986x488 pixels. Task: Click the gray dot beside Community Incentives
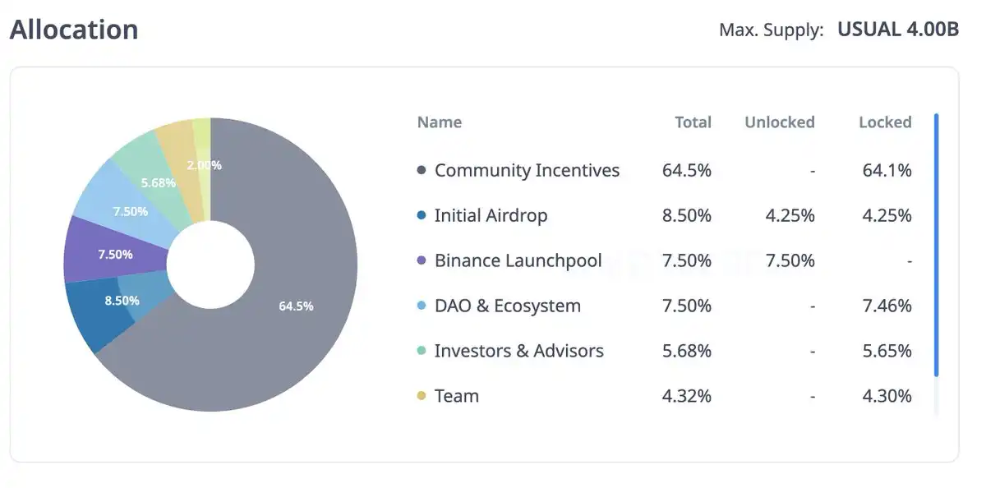pos(422,171)
